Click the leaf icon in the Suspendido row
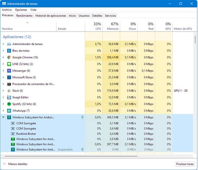The image size is (198, 170). 82,149
